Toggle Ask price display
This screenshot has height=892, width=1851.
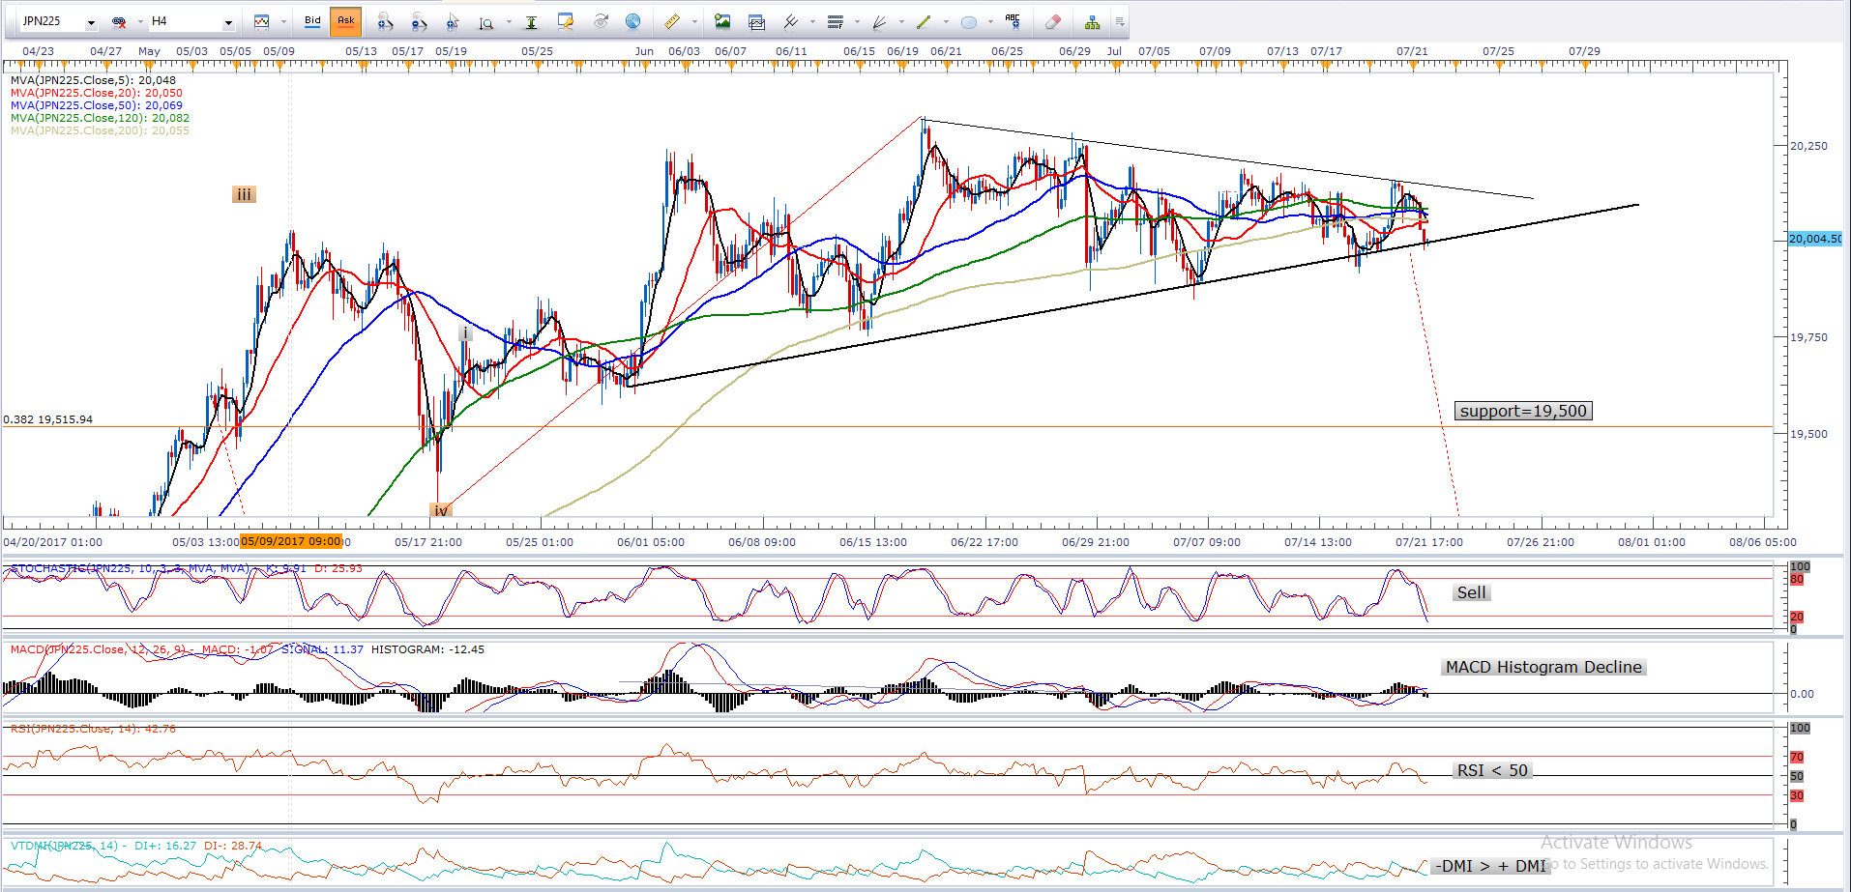pos(345,21)
